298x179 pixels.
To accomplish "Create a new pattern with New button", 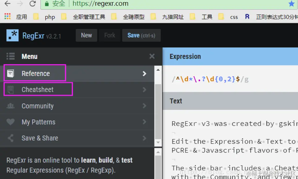I will pyautogui.click(x=87, y=35).
